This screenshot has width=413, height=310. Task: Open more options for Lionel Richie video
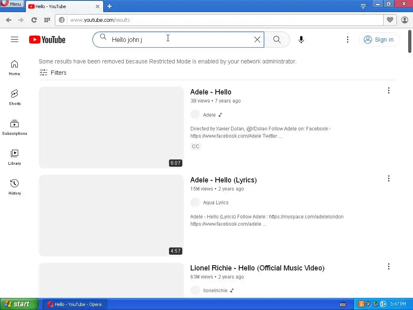[388, 266]
